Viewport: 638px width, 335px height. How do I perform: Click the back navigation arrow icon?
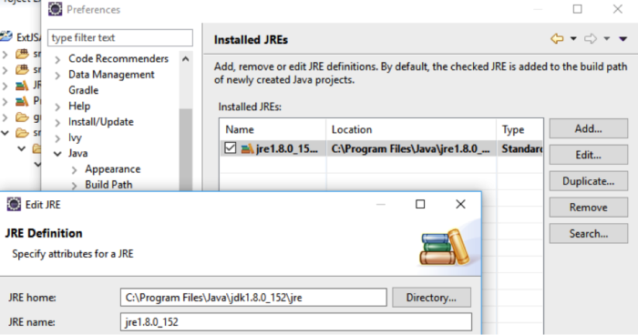557,39
